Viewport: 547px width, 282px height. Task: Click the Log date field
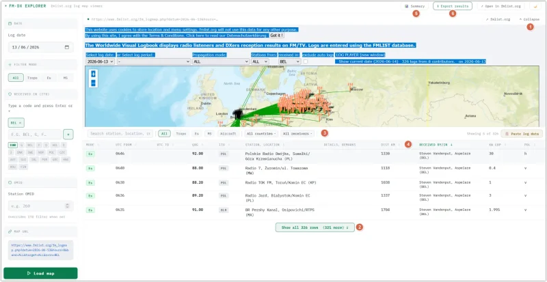tap(41, 47)
